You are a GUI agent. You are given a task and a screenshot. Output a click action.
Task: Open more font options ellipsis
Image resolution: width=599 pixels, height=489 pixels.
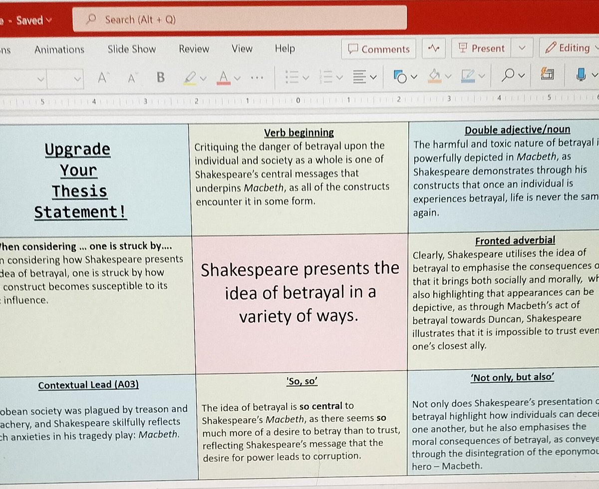(x=257, y=78)
